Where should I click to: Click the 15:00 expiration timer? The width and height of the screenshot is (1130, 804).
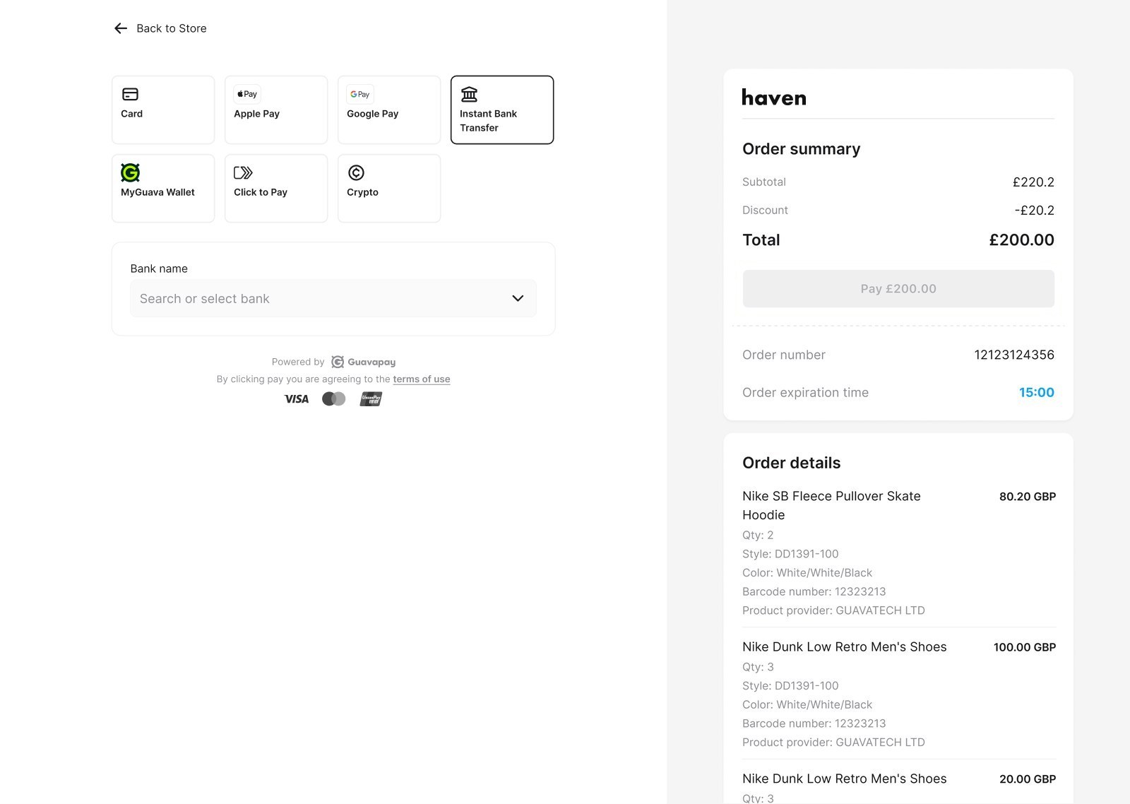(x=1036, y=392)
